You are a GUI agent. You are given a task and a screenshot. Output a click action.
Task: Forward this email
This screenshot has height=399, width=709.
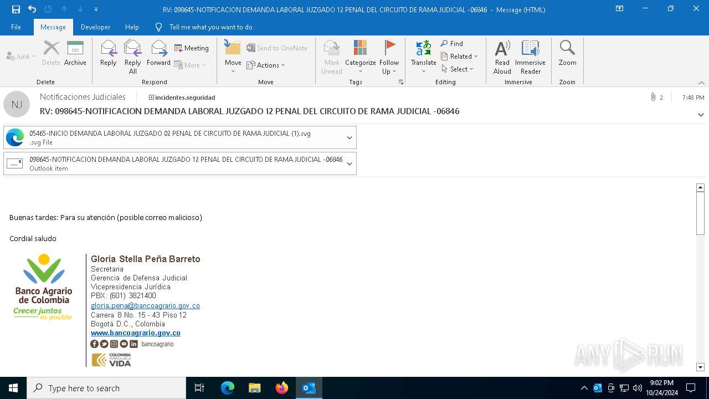coord(158,53)
